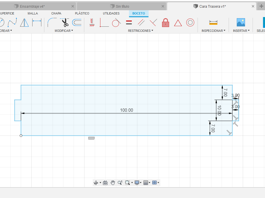Click the Look At tool
265x198 pixels.
pyautogui.click(x=105, y=183)
